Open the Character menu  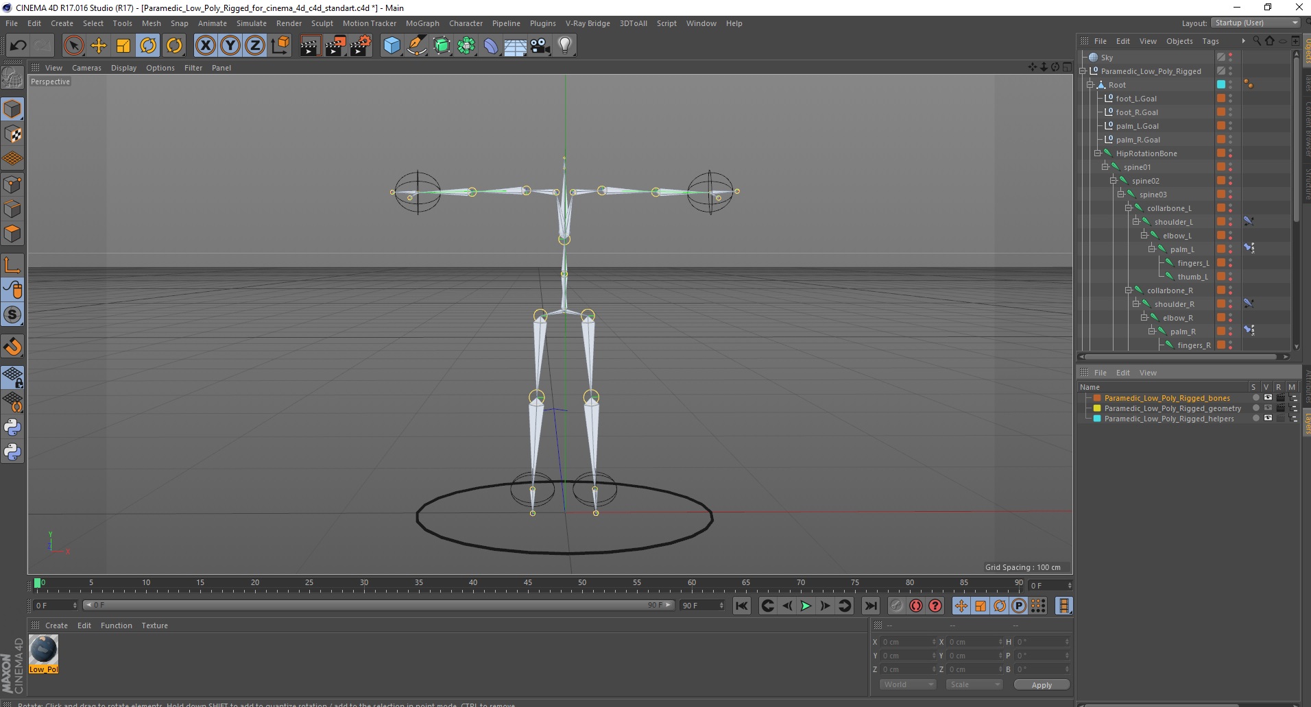pos(466,23)
